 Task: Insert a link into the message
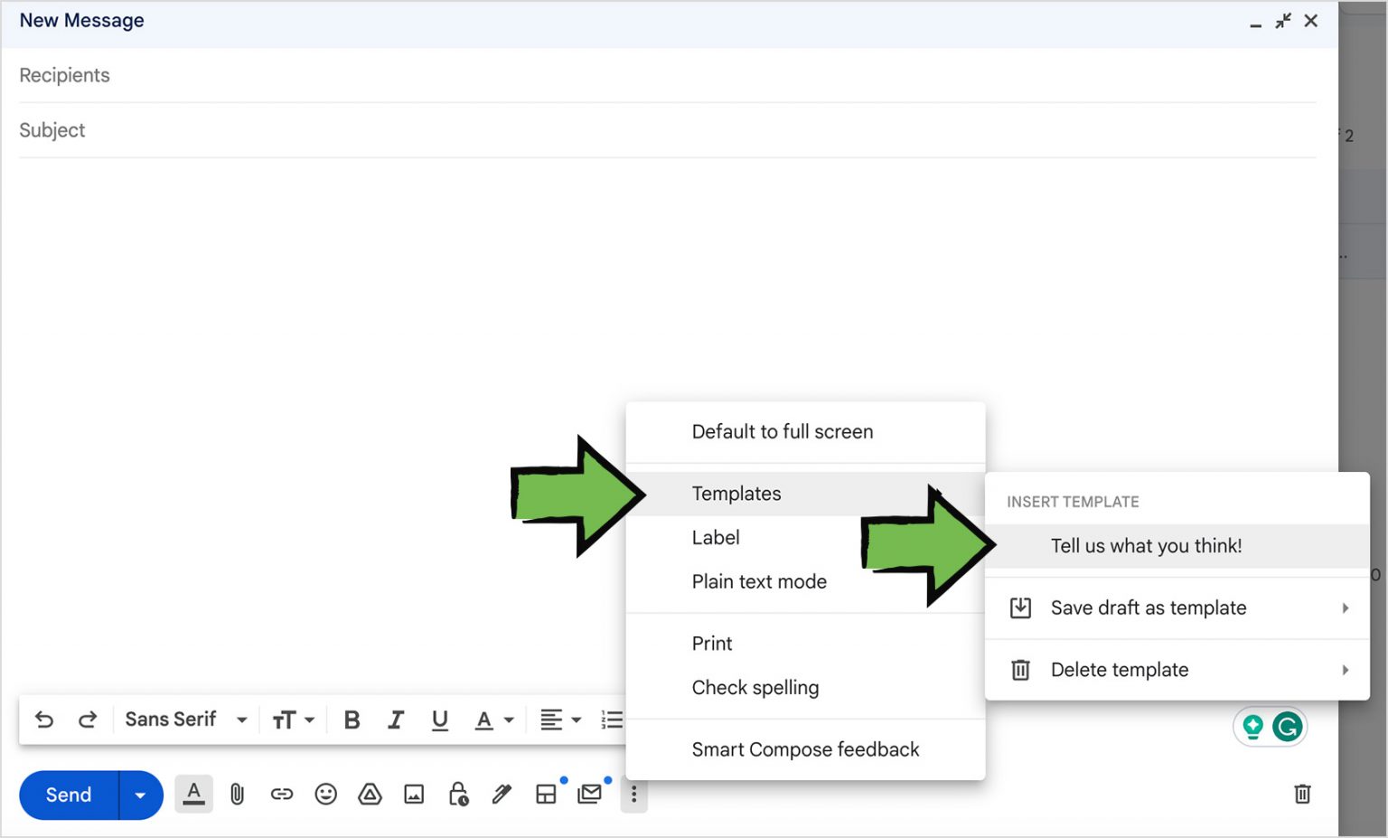click(281, 795)
